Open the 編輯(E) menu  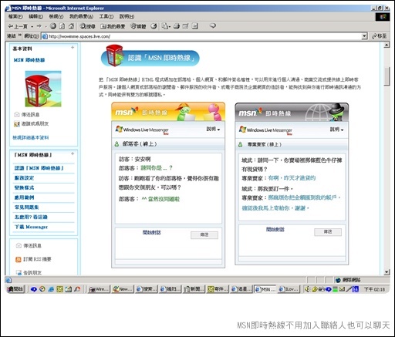tap(35, 16)
